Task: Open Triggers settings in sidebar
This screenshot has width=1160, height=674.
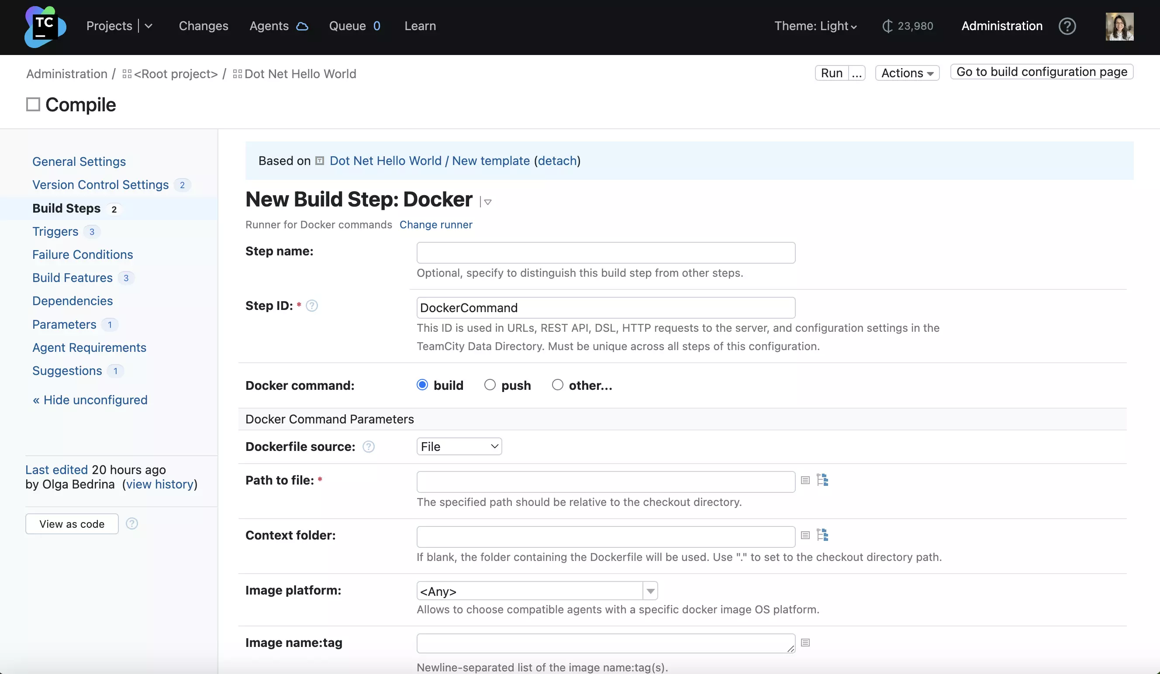Action: coord(55,231)
